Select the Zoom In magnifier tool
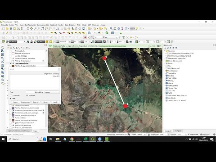Screen dimensions: 216x162 (35, 28)
